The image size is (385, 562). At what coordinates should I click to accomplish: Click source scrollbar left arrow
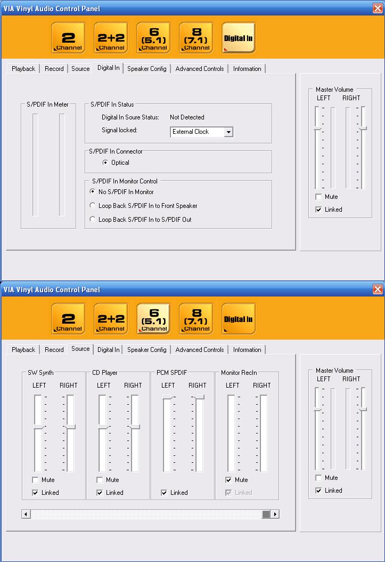pos(26,515)
